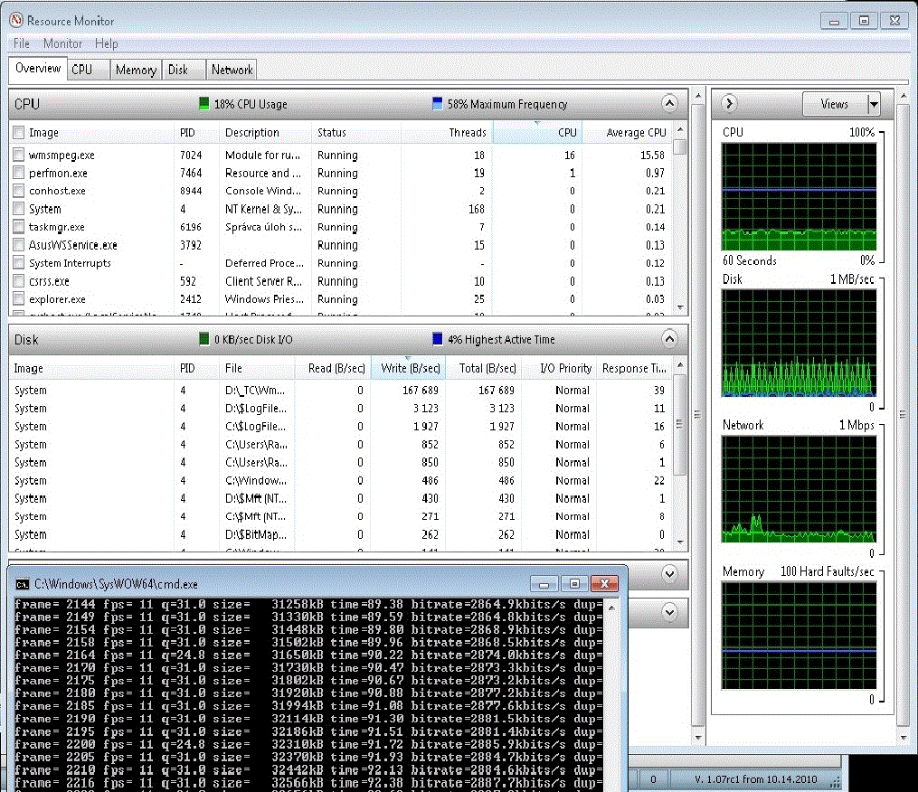Image resolution: width=918 pixels, height=792 pixels.
Task: Tick the System process checkbox in CPU list
Action: tap(19, 209)
